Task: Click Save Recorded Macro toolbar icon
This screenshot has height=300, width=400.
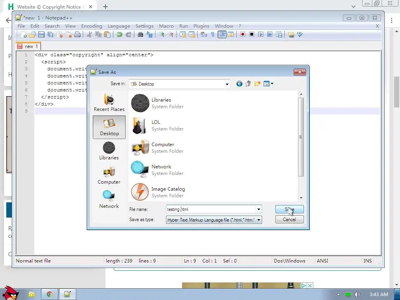Action: [x=279, y=34]
